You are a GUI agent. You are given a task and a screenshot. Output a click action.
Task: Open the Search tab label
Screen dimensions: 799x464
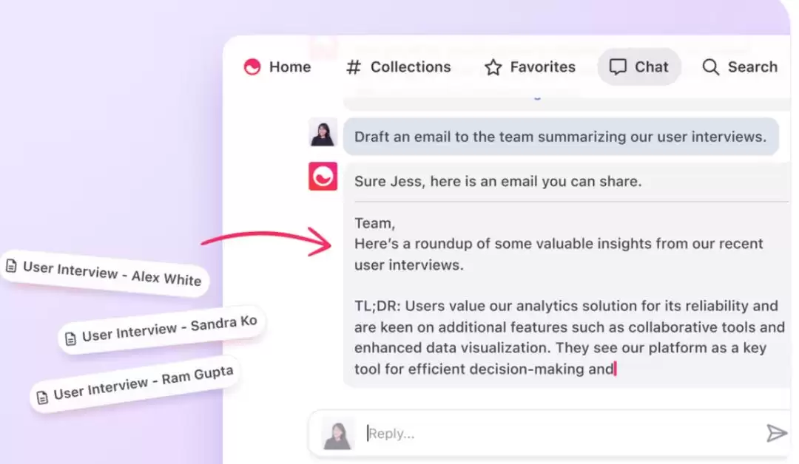pos(752,66)
